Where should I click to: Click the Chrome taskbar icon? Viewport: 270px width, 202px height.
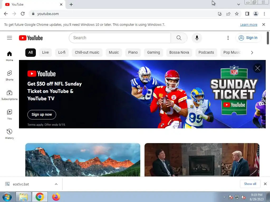coord(40,197)
